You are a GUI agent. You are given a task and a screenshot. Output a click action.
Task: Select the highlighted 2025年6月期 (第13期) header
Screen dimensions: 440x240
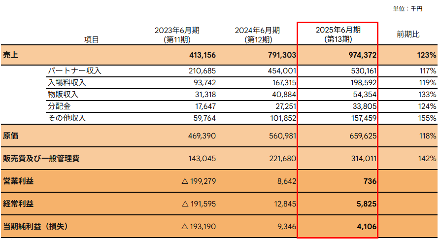(x=338, y=34)
